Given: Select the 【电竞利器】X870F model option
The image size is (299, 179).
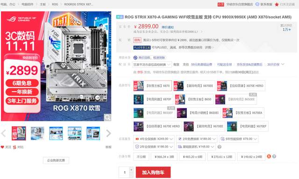Looking at the screenshot, I should [x=153, y=99].
